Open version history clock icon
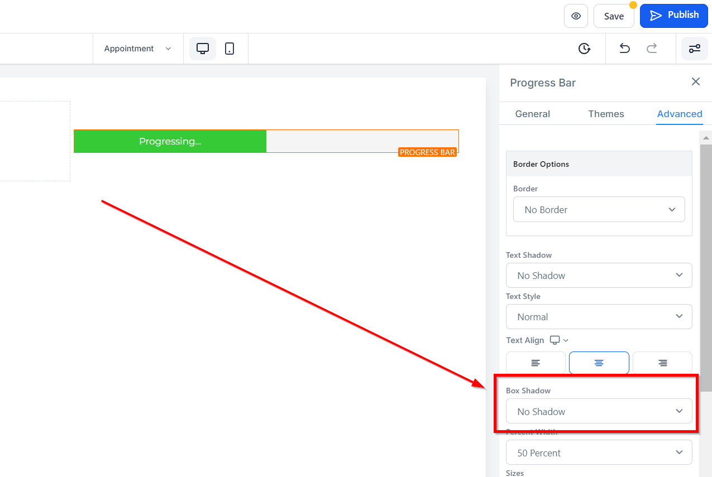Image resolution: width=712 pixels, height=477 pixels. point(584,49)
